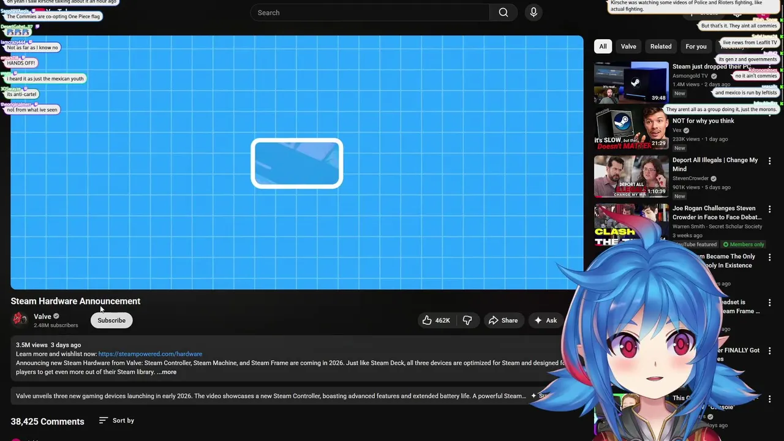The image size is (784, 441).
Task: Open Valve channel avatar
Action: (x=20, y=319)
